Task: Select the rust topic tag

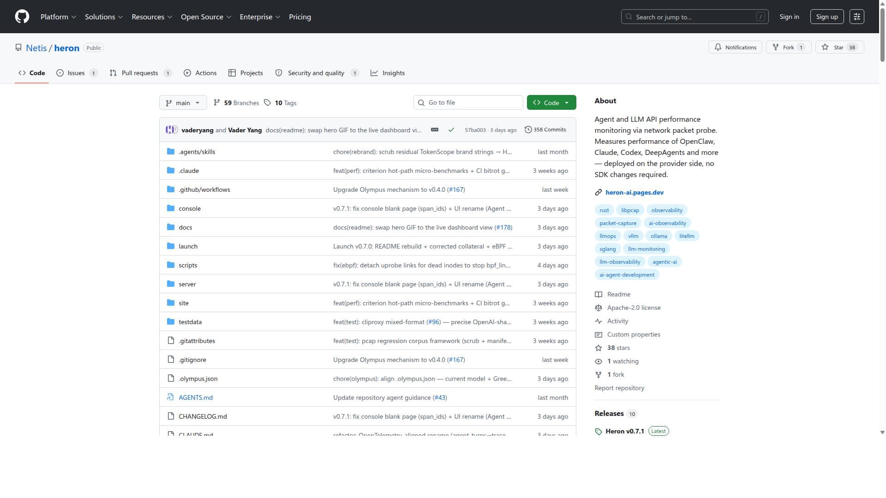Action: pyautogui.click(x=604, y=210)
